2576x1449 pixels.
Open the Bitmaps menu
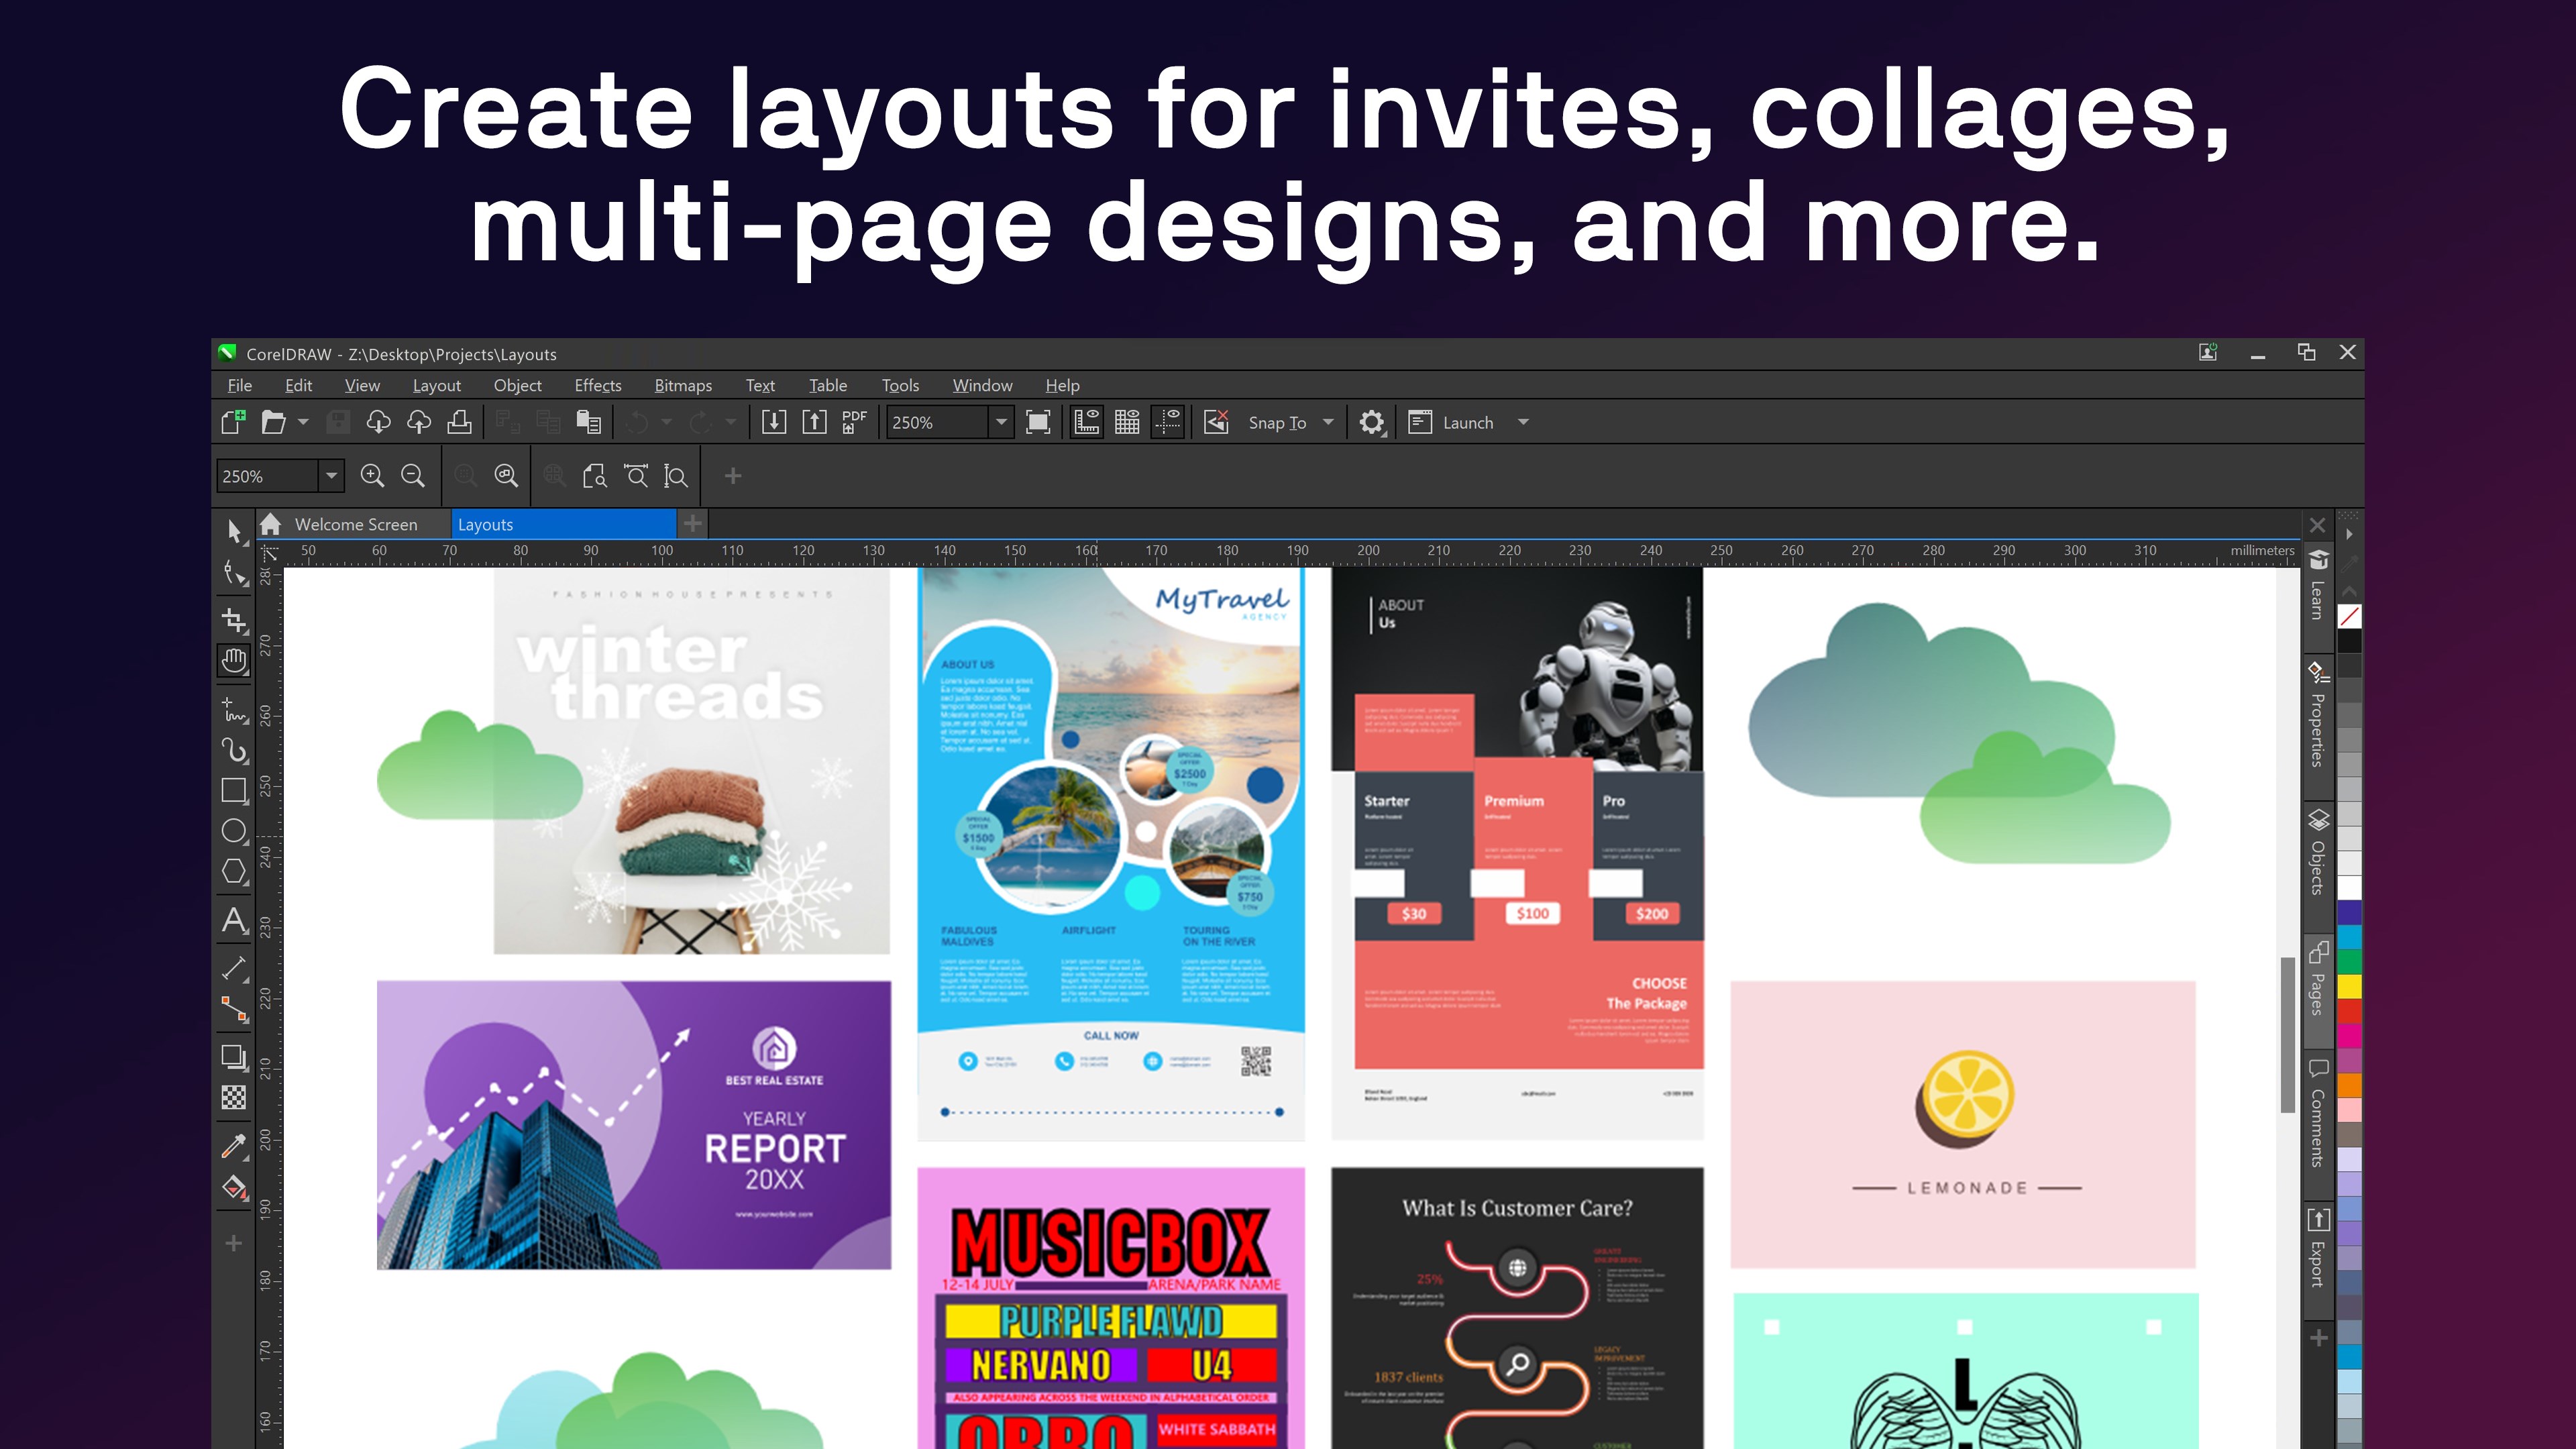pyautogui.click(x=683, y=385)
